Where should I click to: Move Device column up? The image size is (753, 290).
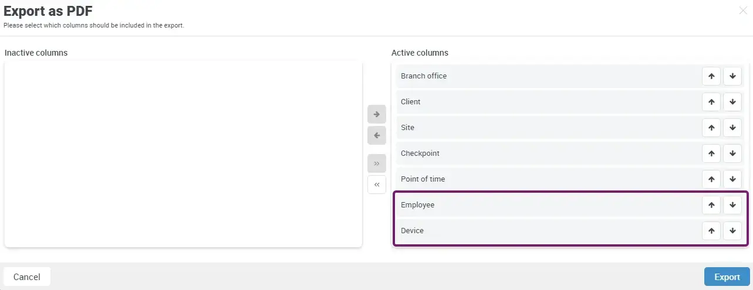tap(711, 231)
